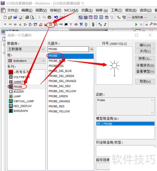Click the 元器件 PROBE search field
Viewport: 157px width, 171px height.
(x=68, y=49)
